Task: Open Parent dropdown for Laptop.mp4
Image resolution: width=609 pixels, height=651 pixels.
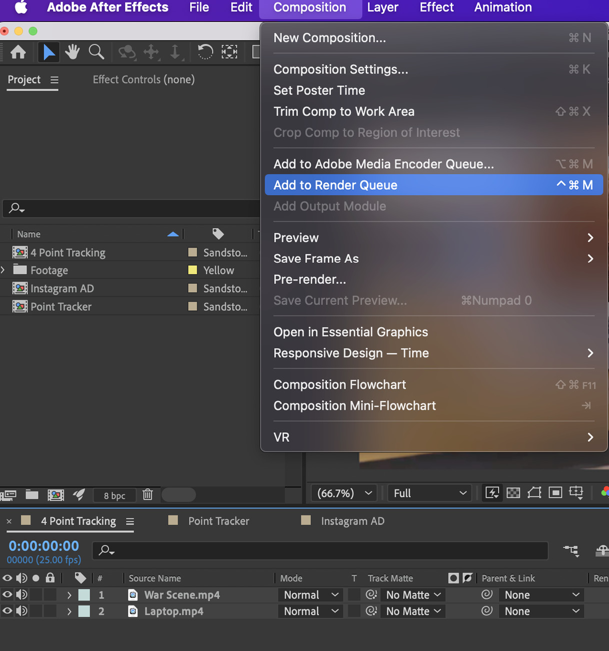Action: [541, 611]
